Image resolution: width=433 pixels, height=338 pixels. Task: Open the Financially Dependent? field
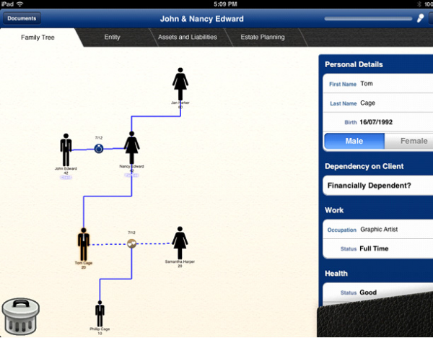coord(375,186)
